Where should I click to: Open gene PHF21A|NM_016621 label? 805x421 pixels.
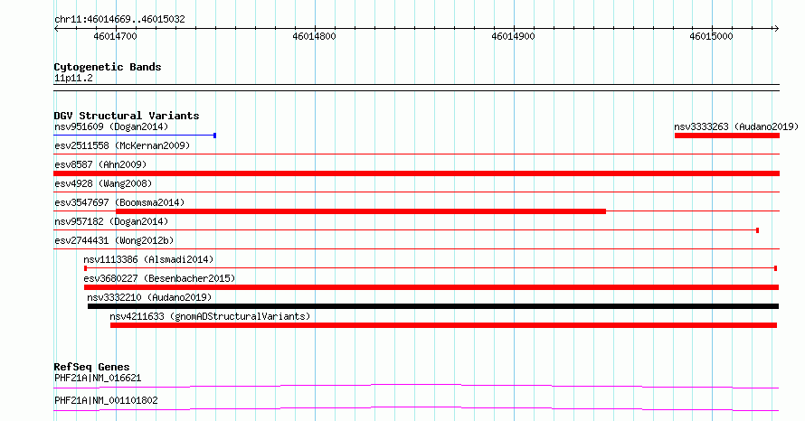coord(98,378)
